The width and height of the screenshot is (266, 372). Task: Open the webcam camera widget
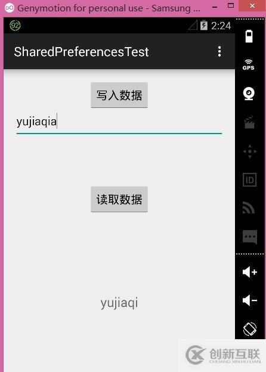tap(249, 94)
